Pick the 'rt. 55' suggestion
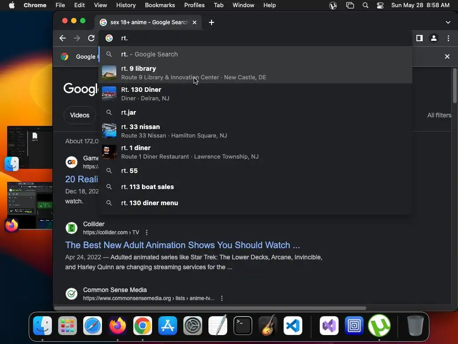This screenshot has height=344, width=458. pos(255,171)
